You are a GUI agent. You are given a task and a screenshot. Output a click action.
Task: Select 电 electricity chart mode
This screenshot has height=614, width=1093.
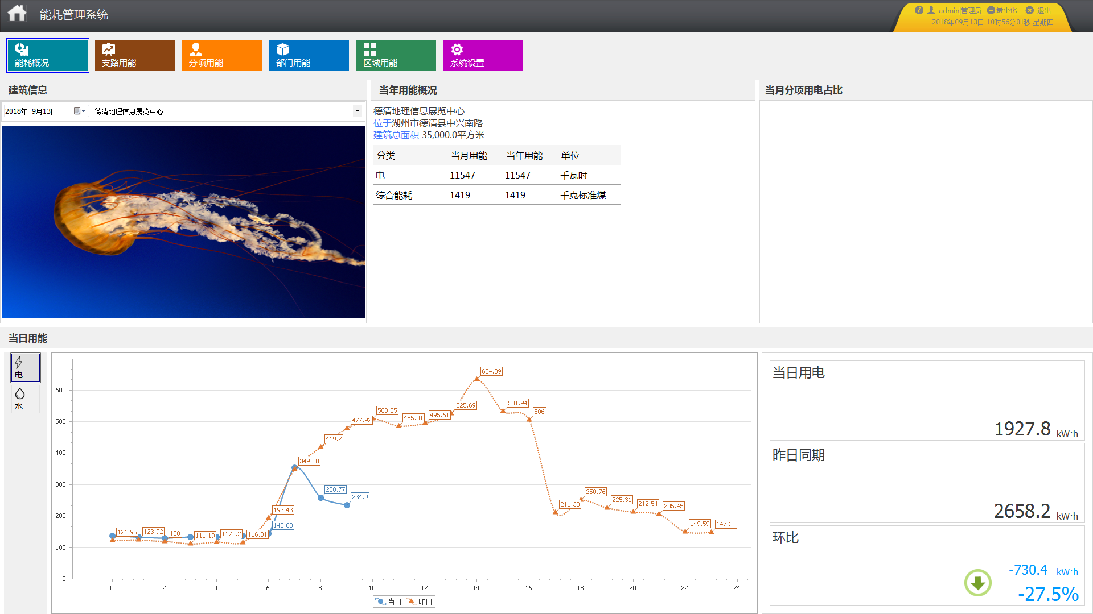pyautogui.click(x=26, y=367)
